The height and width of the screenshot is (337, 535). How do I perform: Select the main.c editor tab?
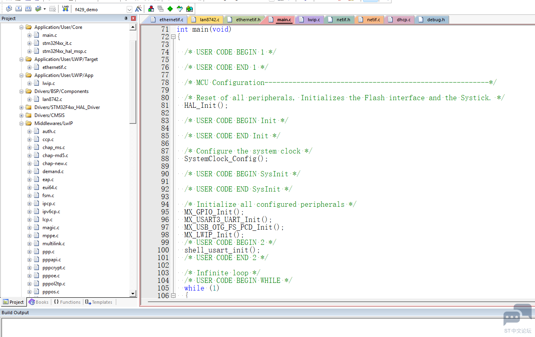(x=280, y=20)
